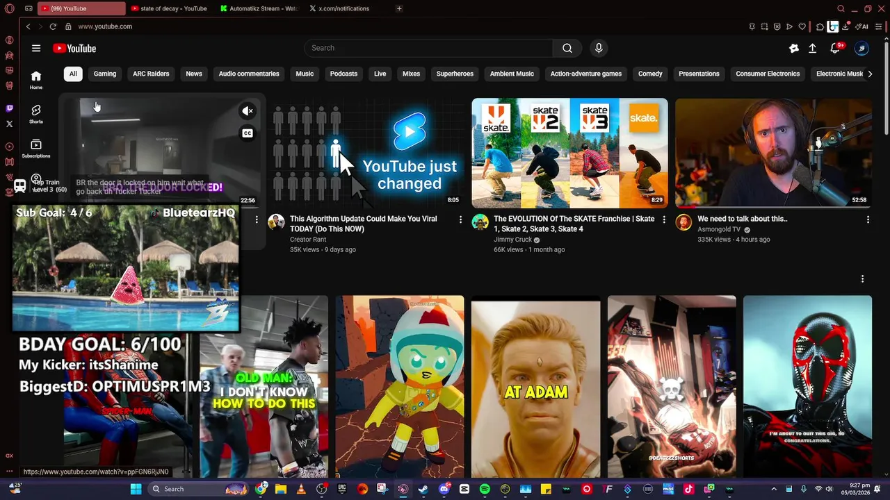Open the YouTube account avatar menu

[861, 48]
